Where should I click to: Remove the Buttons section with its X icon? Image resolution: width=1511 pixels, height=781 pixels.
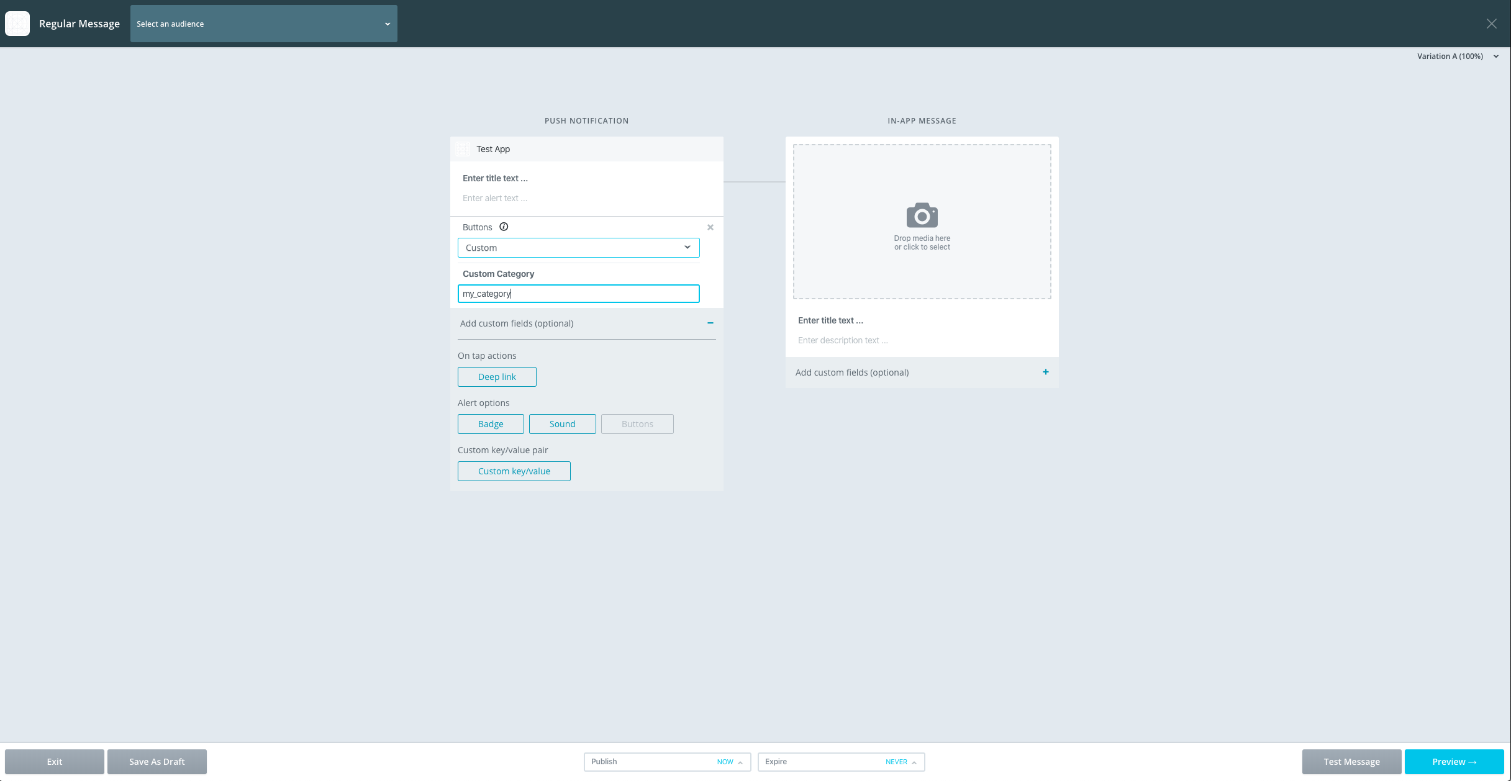(x=710, y=227)
